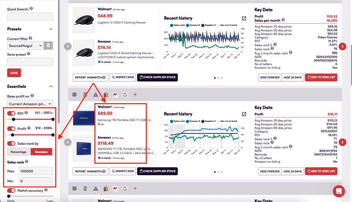Delete the SourceMogul preset with trash icon
352x202 pixels.
point(48,46)
